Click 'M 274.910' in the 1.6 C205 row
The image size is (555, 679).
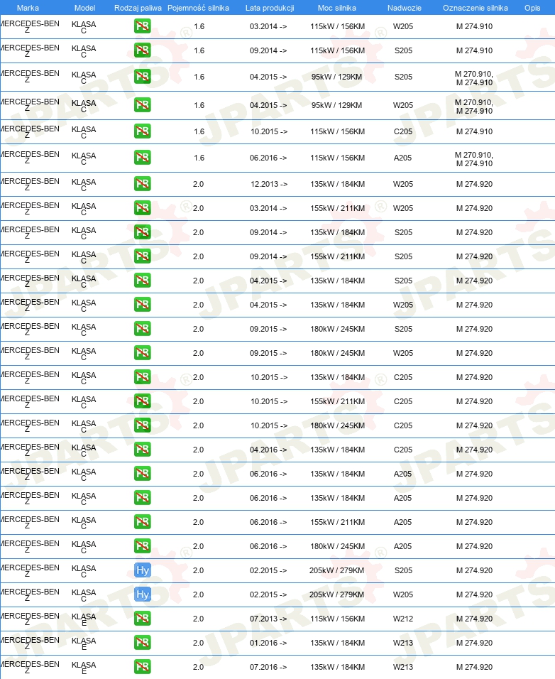coord(474,131)
